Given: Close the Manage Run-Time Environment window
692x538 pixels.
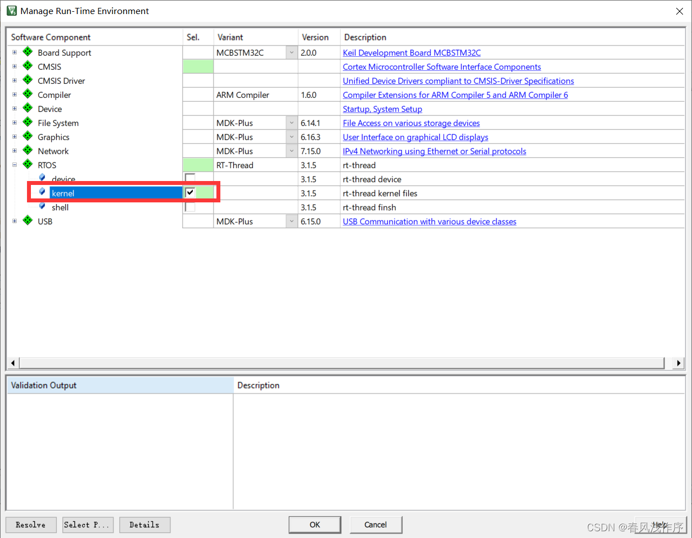Looking at the screenshot, I should pos(679,11).
